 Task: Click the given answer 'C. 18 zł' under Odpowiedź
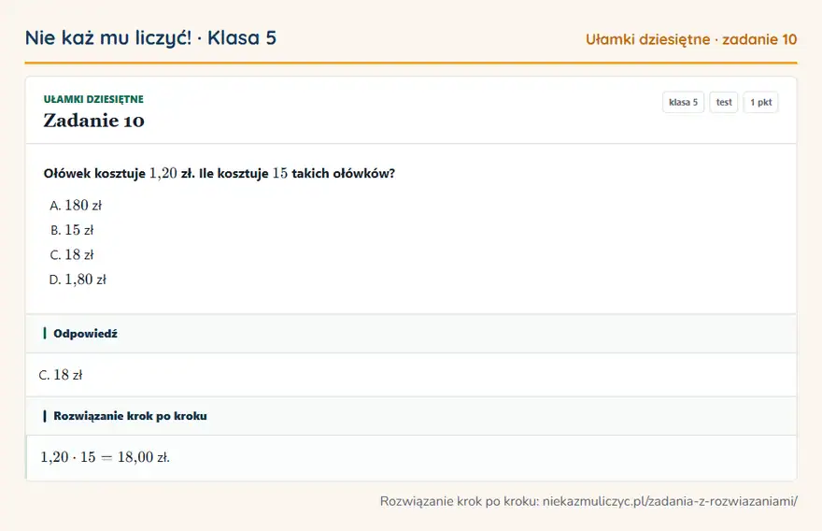coord(61,375)
